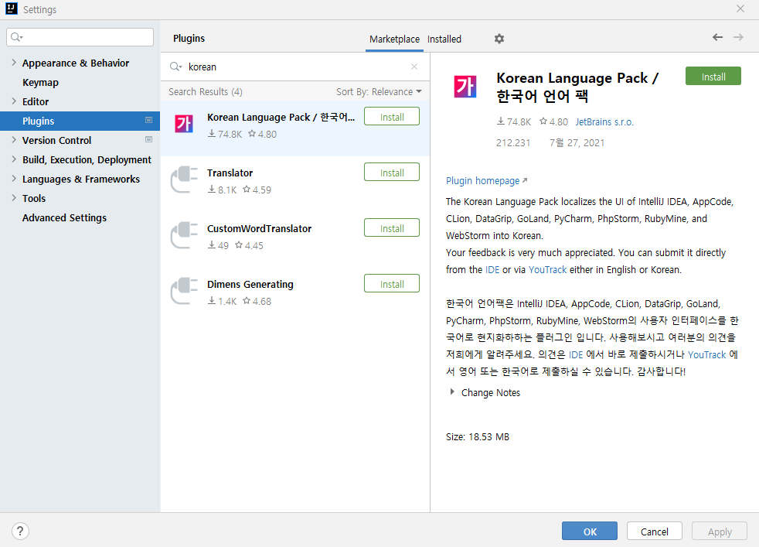This screenshot has height=547, width=759.
Task: Click the project-level marker beside Version Control
Action: click(148, 139)
